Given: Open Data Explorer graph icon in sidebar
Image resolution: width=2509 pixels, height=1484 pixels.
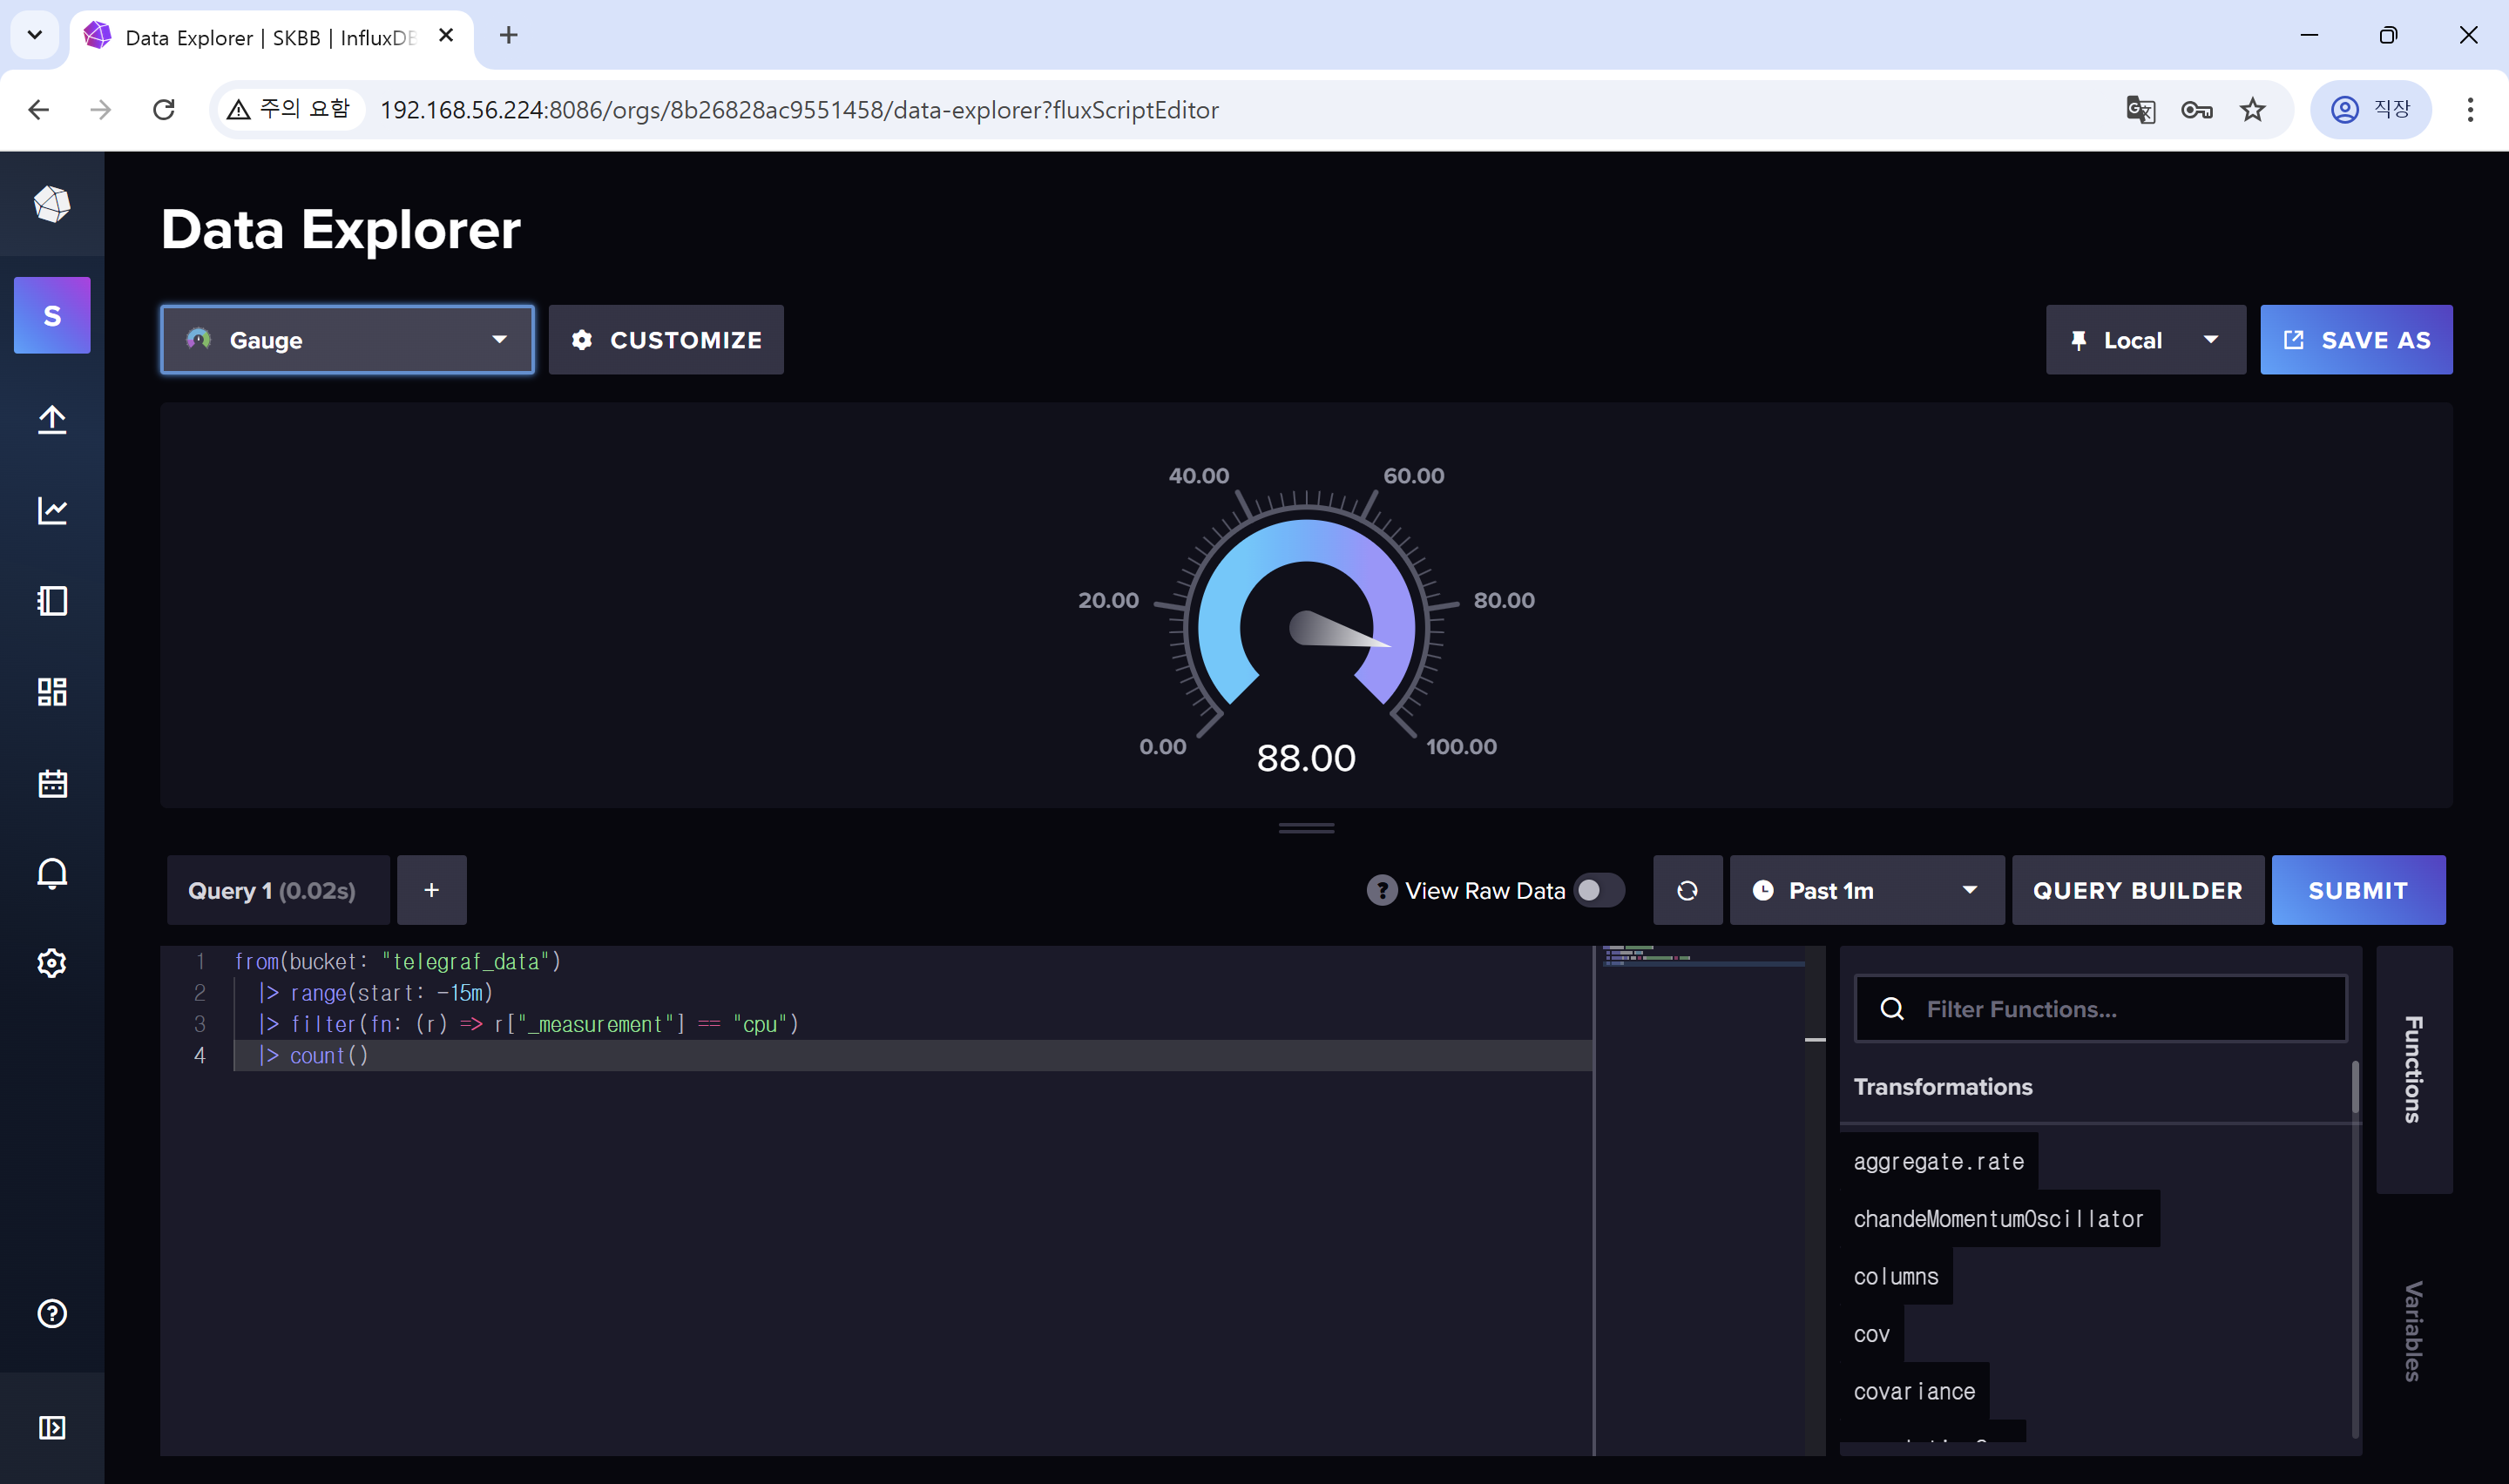Looking at the screenshot, I should coord(52,510).
